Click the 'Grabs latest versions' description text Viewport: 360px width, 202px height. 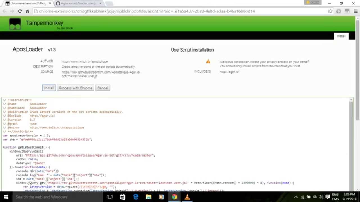[98, 67]
